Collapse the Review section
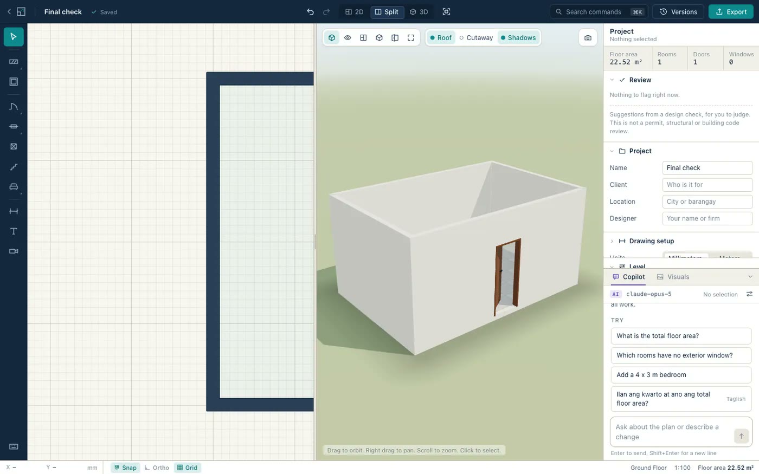Image resolution: width=759 pixels, height=474 pixels. (x=612, y=80)
